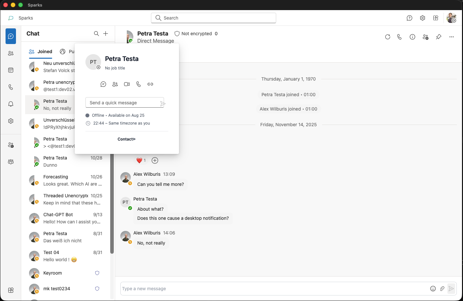
Task: Pin the conversation with Petra Testa
Action: tap(439, 37)
